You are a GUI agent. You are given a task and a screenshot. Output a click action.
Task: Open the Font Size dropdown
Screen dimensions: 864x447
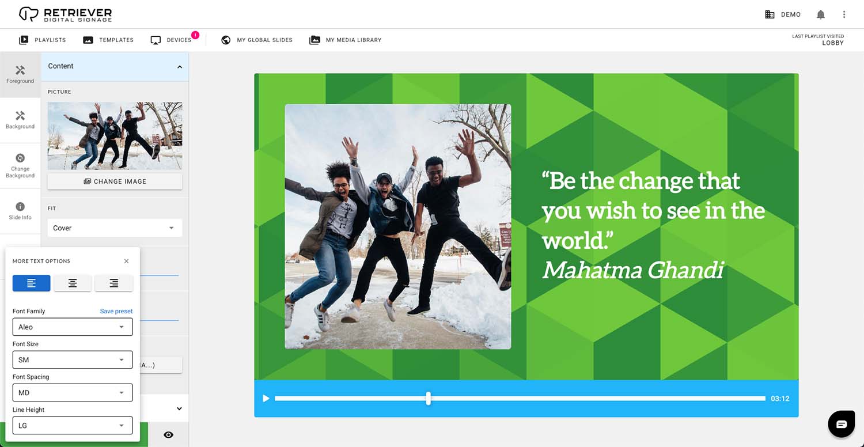click(73, 359)
